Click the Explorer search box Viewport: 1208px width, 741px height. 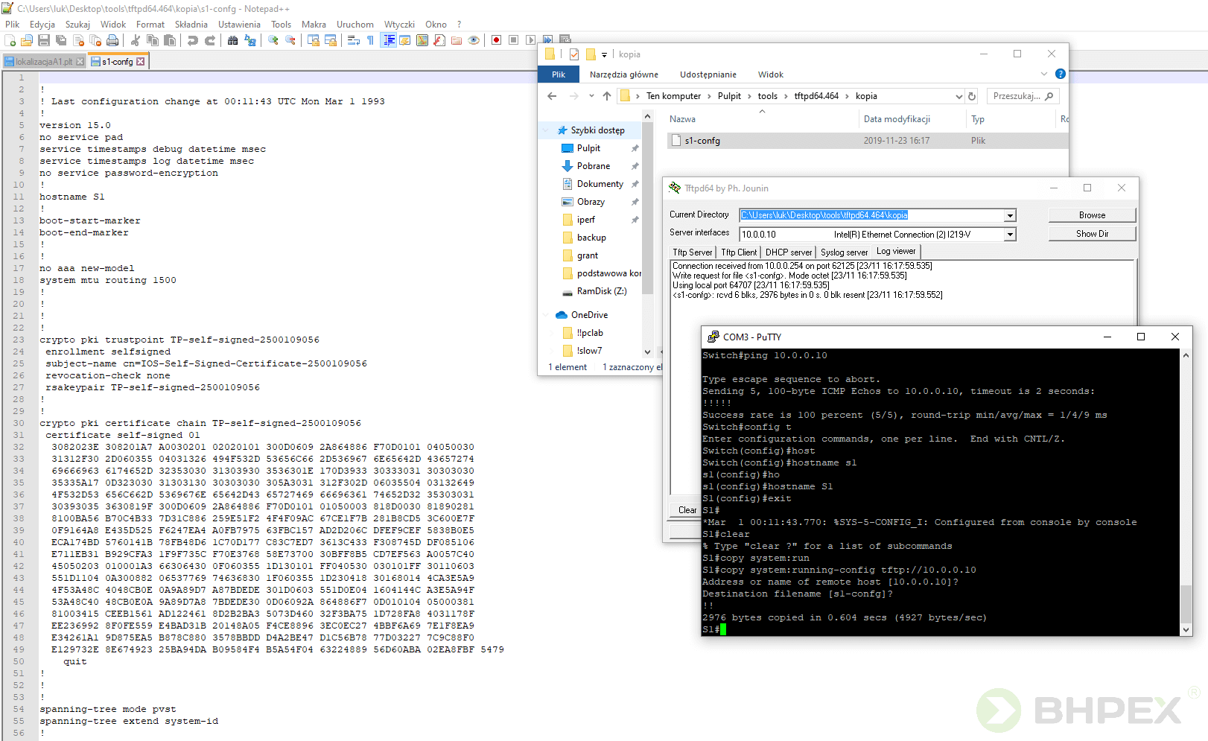pyautogui.click(x=1023, y=96)
